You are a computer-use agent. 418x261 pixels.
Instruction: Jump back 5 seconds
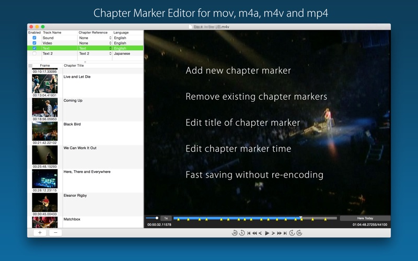241,233
